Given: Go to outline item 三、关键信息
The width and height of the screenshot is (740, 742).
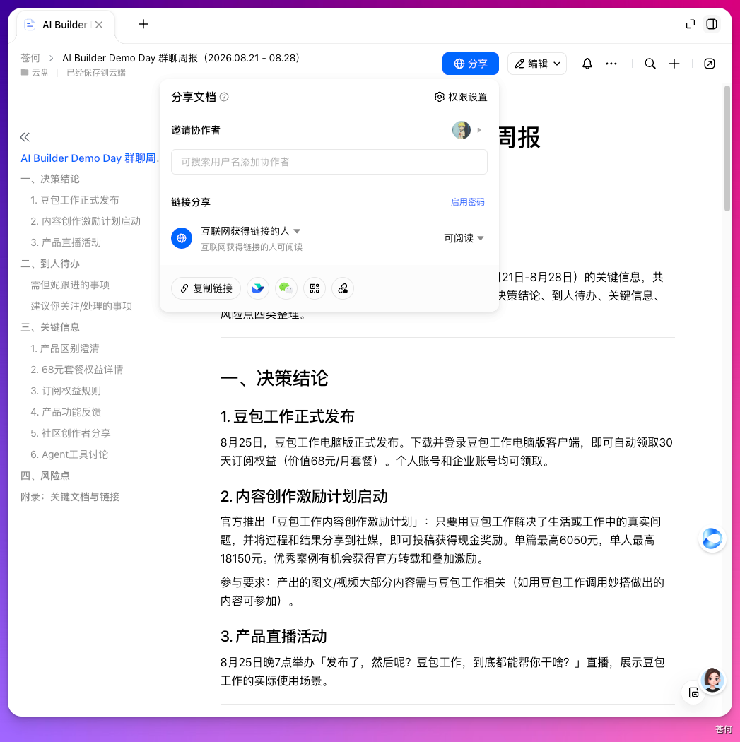Looking at the screenshot, I should pyautogui.click(x=50, y=327).
